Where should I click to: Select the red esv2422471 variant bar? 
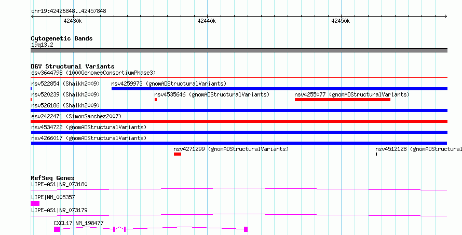click(x=239, y=121)
